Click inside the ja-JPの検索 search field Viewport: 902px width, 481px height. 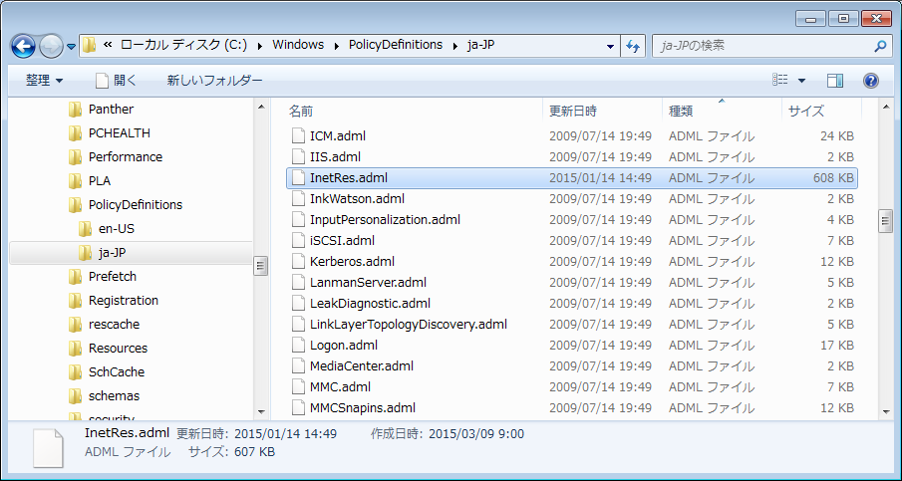click(757, 46)
